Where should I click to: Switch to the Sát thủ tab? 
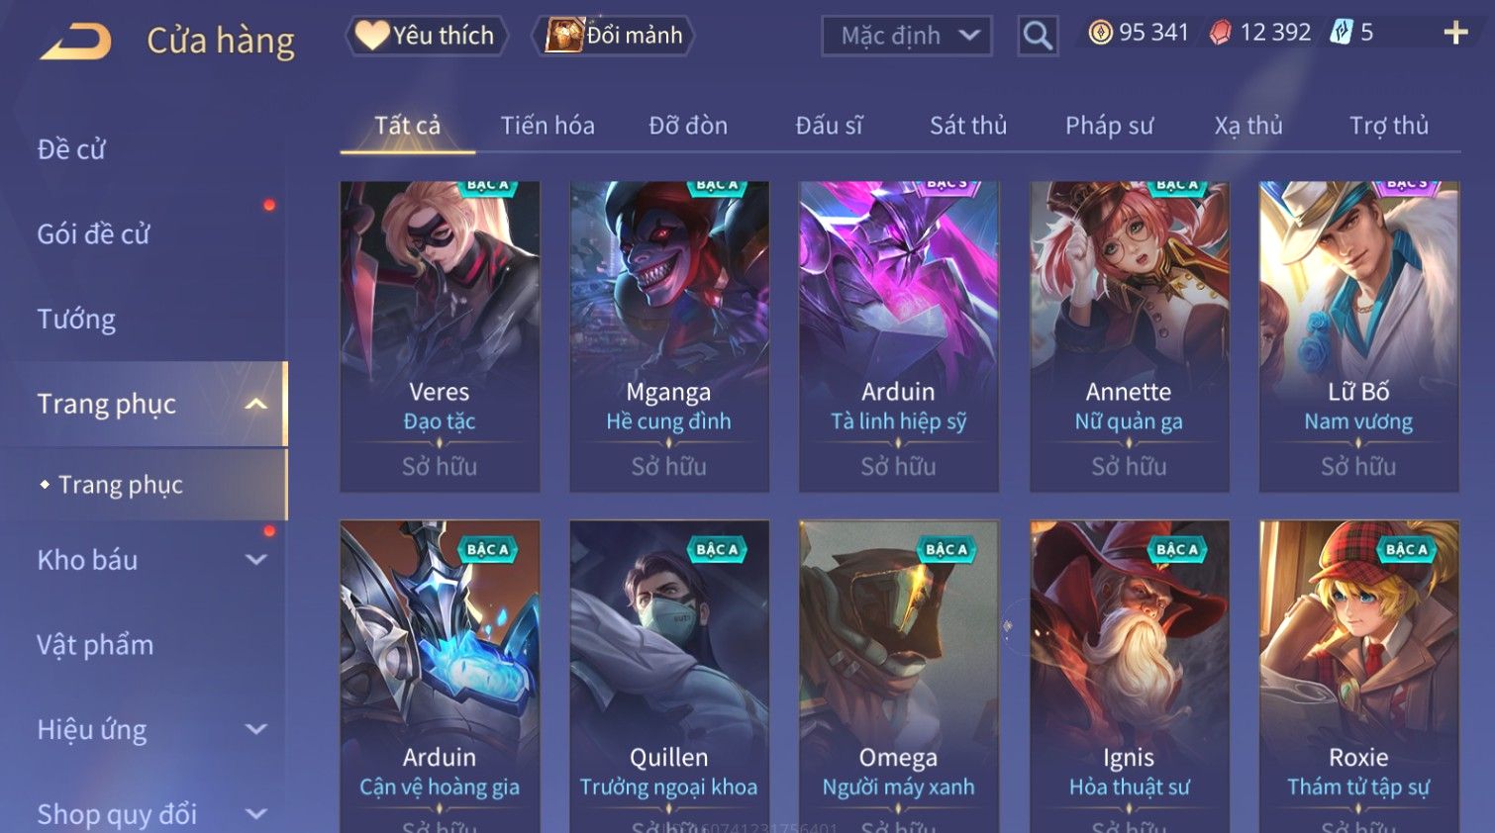[968, 126]
